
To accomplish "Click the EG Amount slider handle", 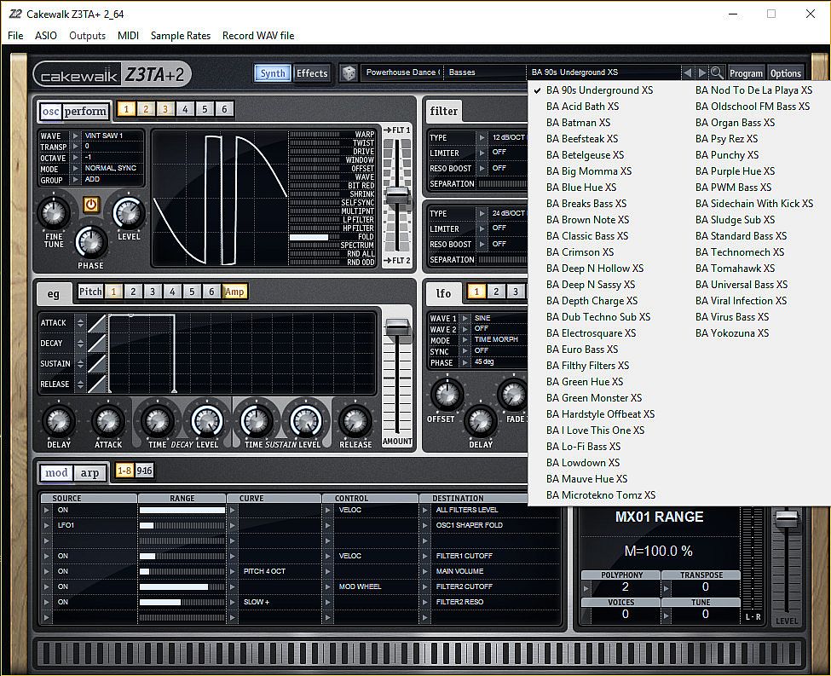I will (x=397, y=327).
